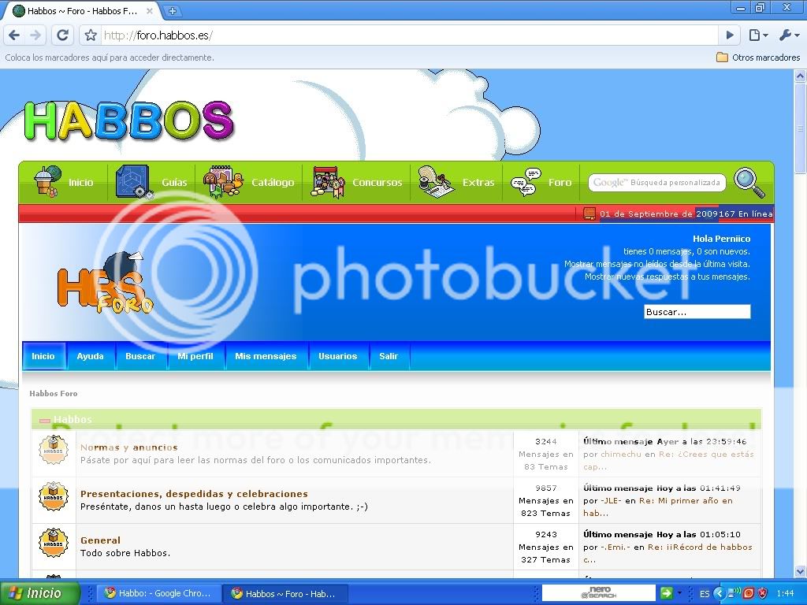The height and width of the screenshot is (605, 807).
Task: Reload the page with refresh button
Action: pyautogui.click(x=63, y=35)
